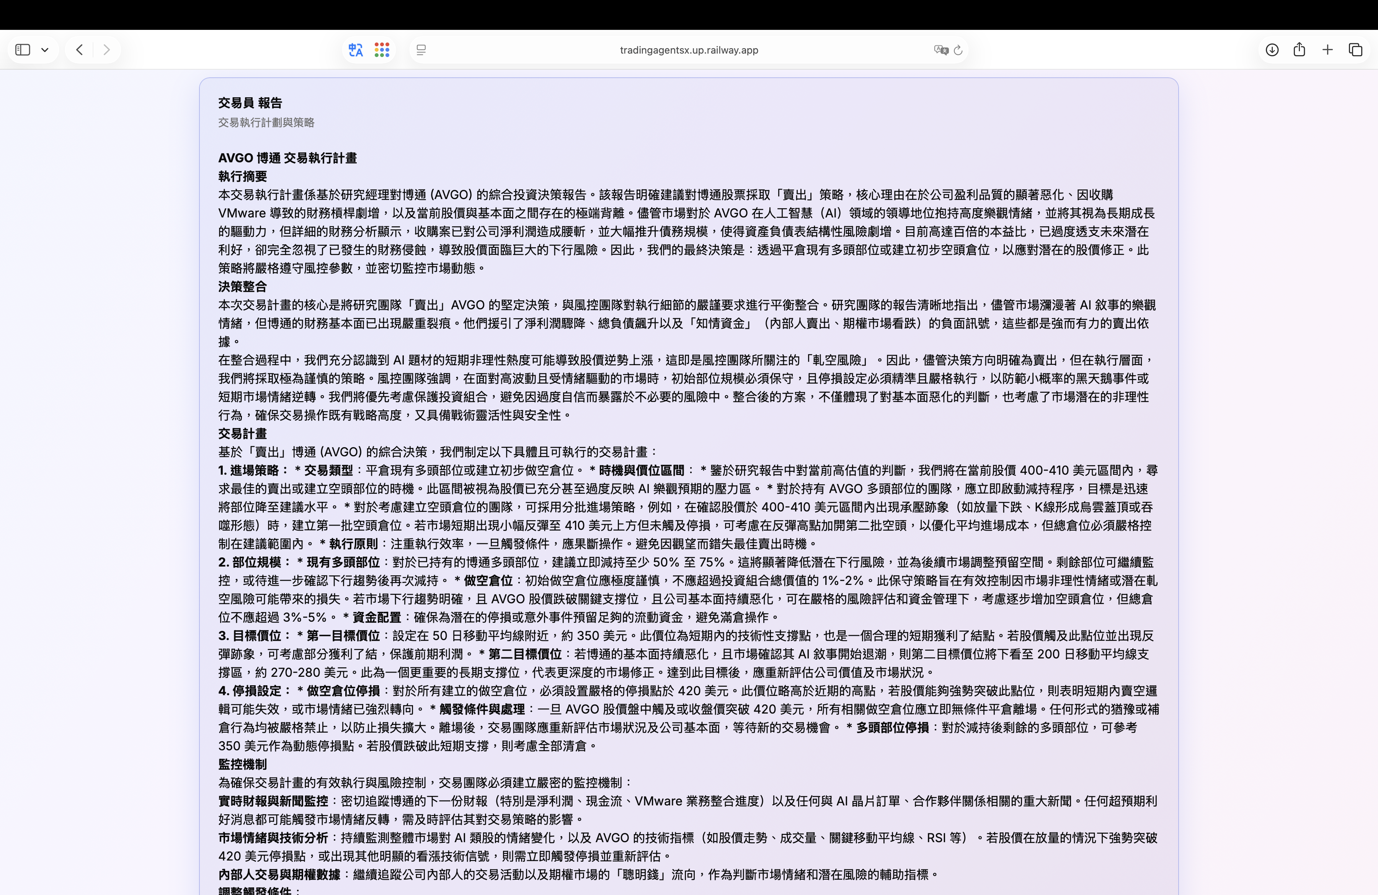Click the 交易員 報告 card title

[250, 103]
